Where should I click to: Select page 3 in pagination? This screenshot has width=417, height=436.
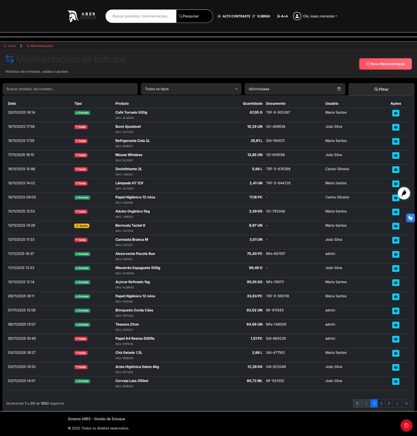[x=389, y=403]
